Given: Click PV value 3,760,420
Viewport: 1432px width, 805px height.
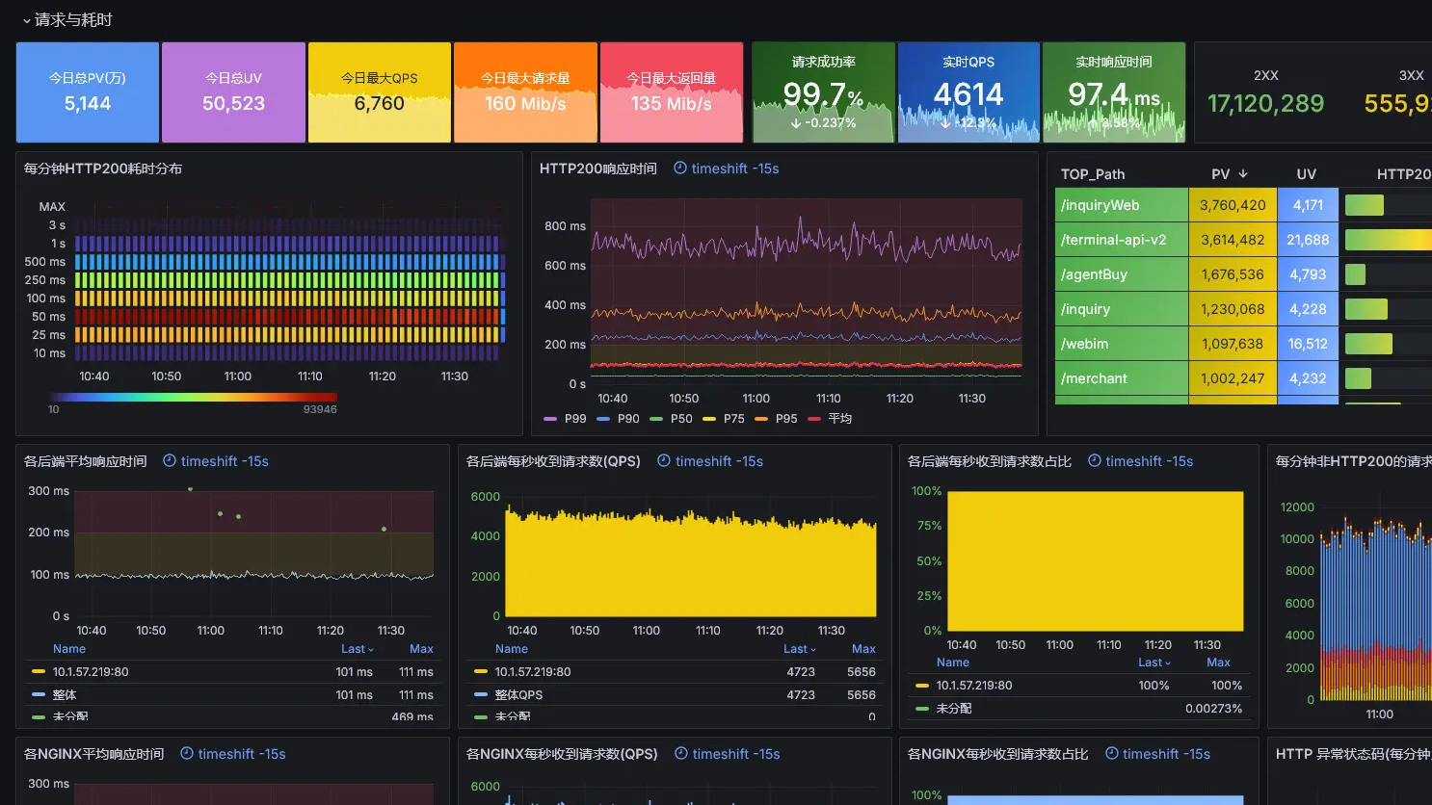Looking at the screenshot, I should pyautogui.click(x=1233, y=205).
